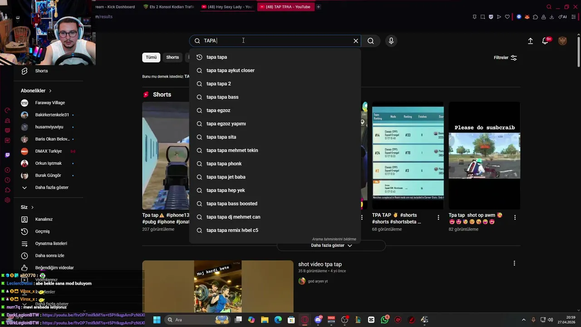Image resolution: width=581 pixels, height=327 pixels.
Task: Choose suggestion 'tapa tapa phonk'
Action: [275, 163]
